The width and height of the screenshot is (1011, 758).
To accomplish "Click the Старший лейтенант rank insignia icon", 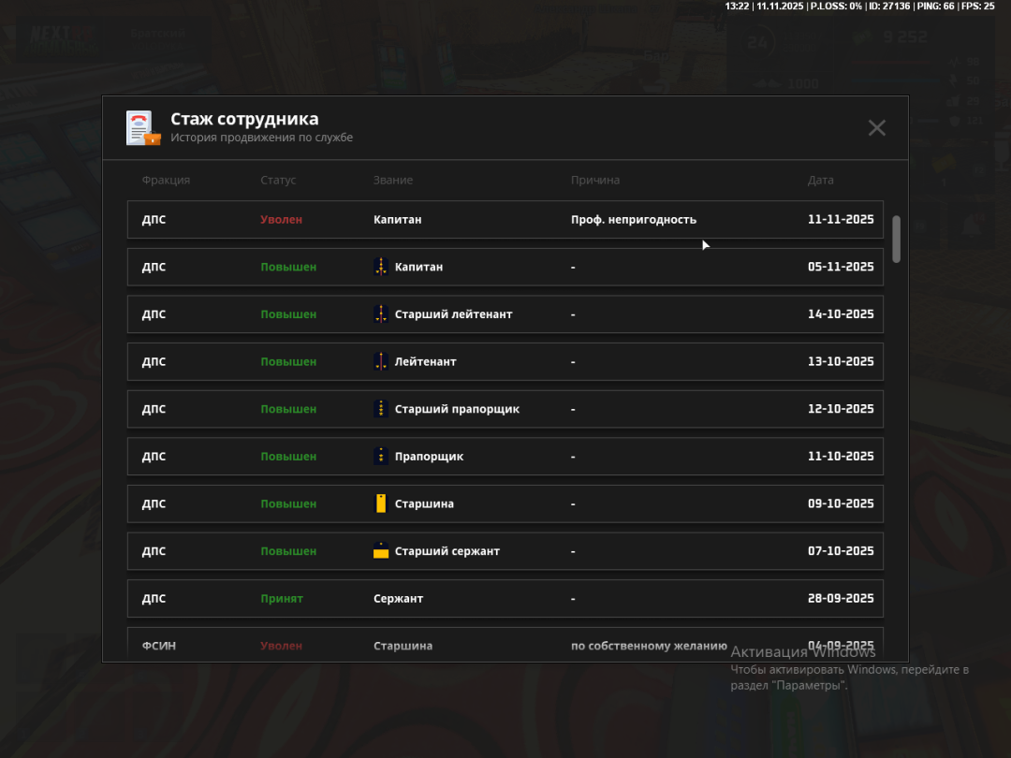I will (380, 314).
